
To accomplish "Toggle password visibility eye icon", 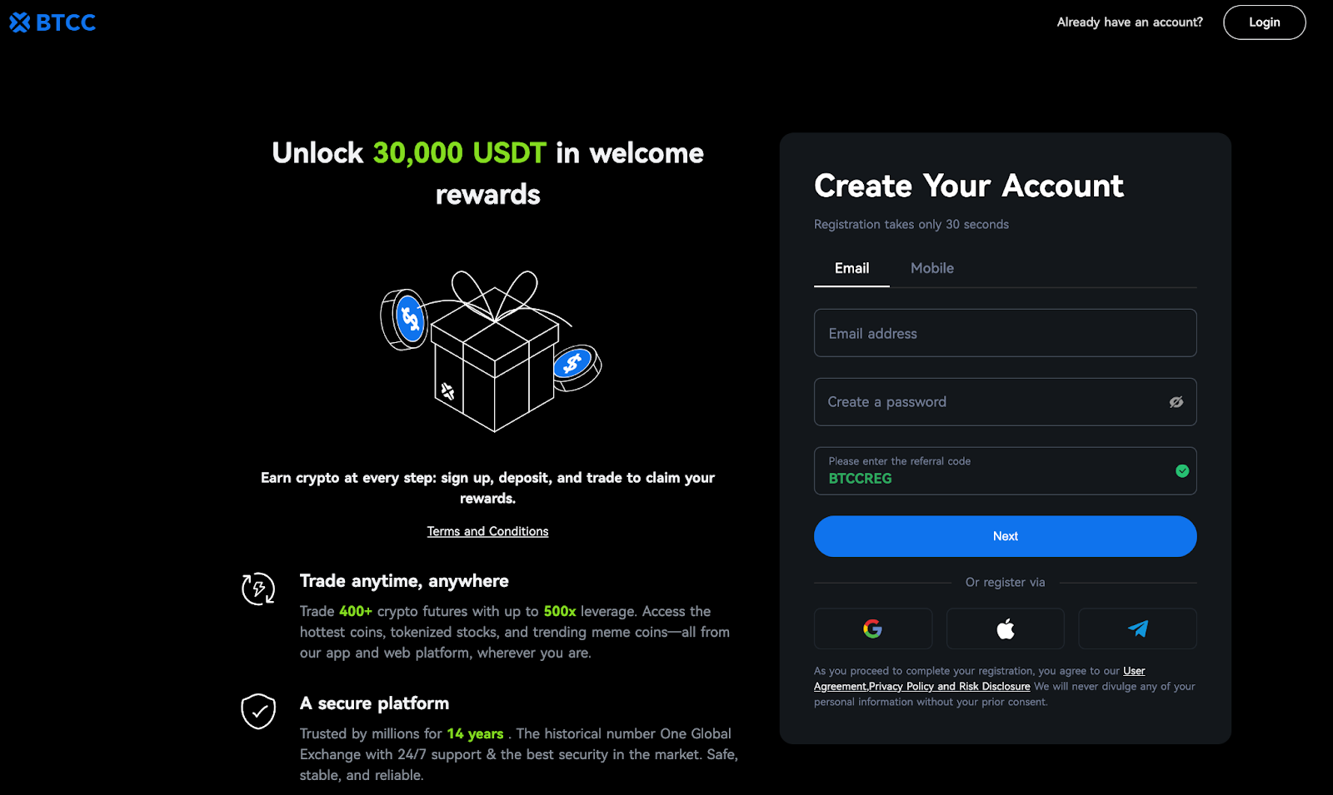I will 1176,402.
